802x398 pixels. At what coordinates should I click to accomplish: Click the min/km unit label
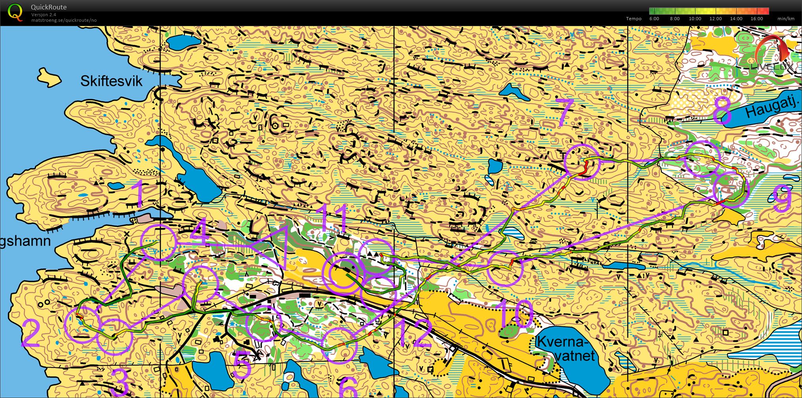(786, 19)
